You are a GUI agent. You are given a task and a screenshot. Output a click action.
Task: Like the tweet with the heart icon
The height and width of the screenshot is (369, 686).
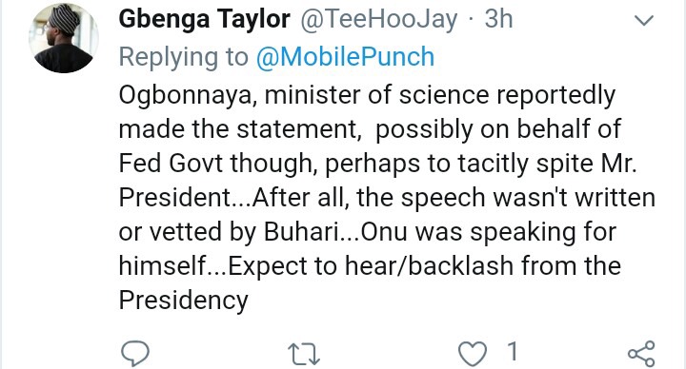point(472,353)
